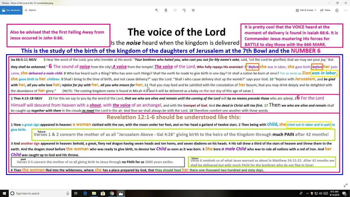The width and height of the screenshot is (350, 197).
Task: Open the See all photos view
Action: tap(11, 10)
